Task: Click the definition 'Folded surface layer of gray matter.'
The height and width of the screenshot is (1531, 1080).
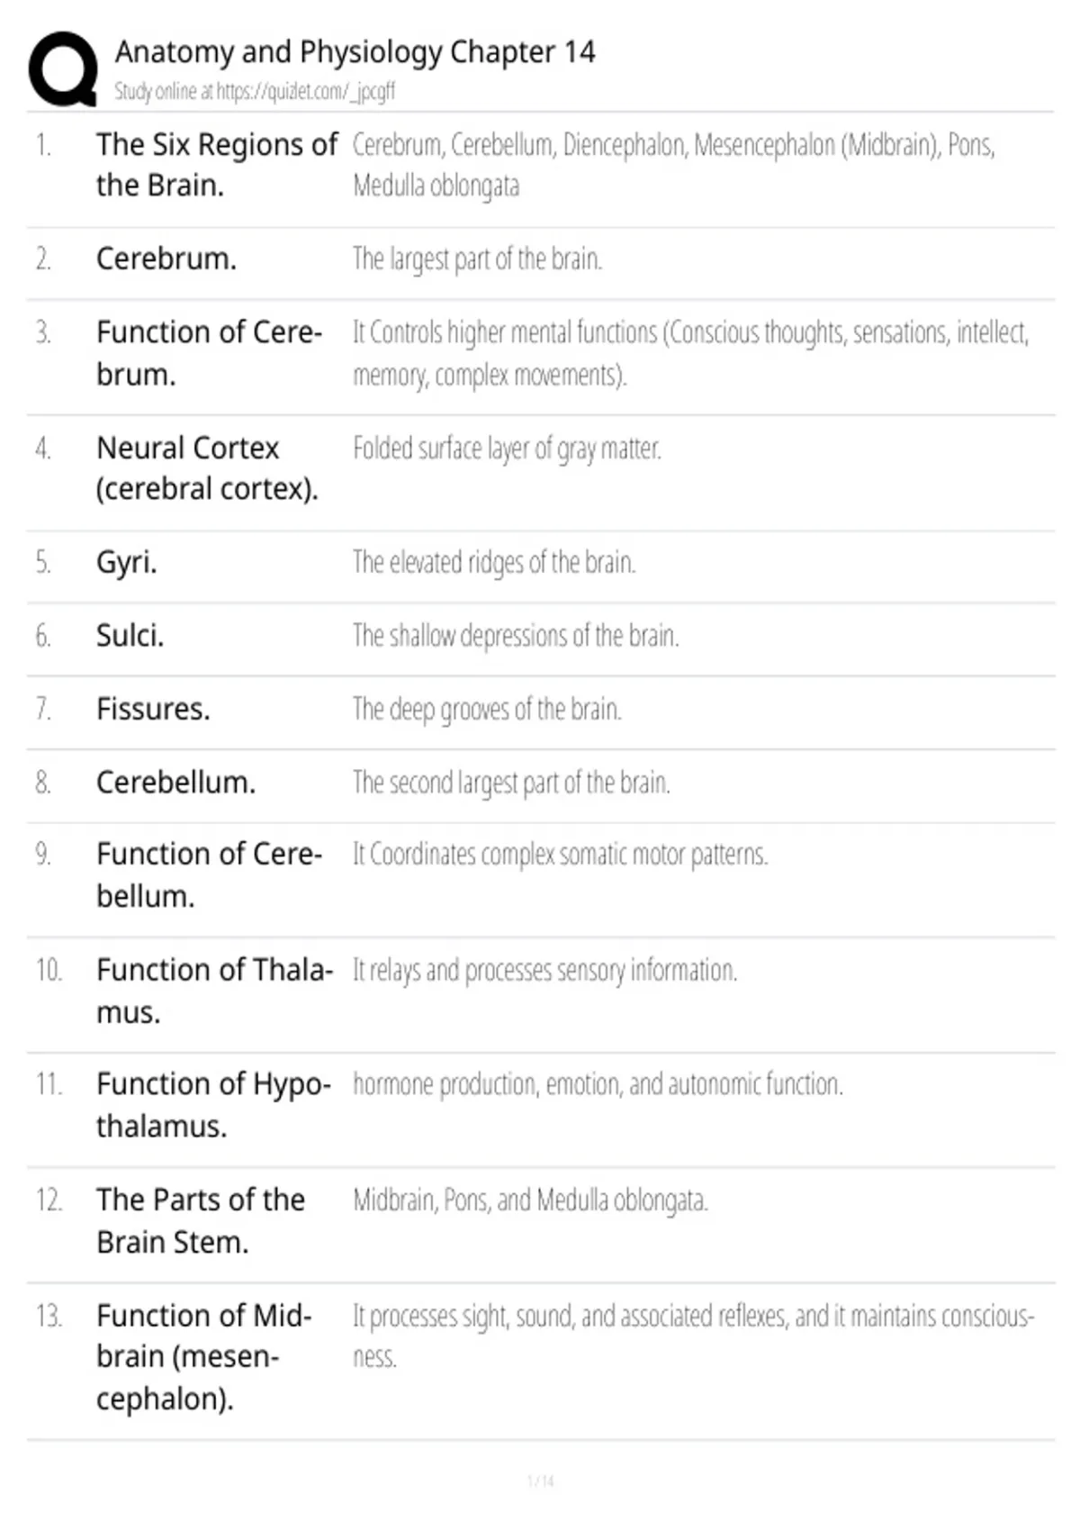Action: (x=507, y=448)
